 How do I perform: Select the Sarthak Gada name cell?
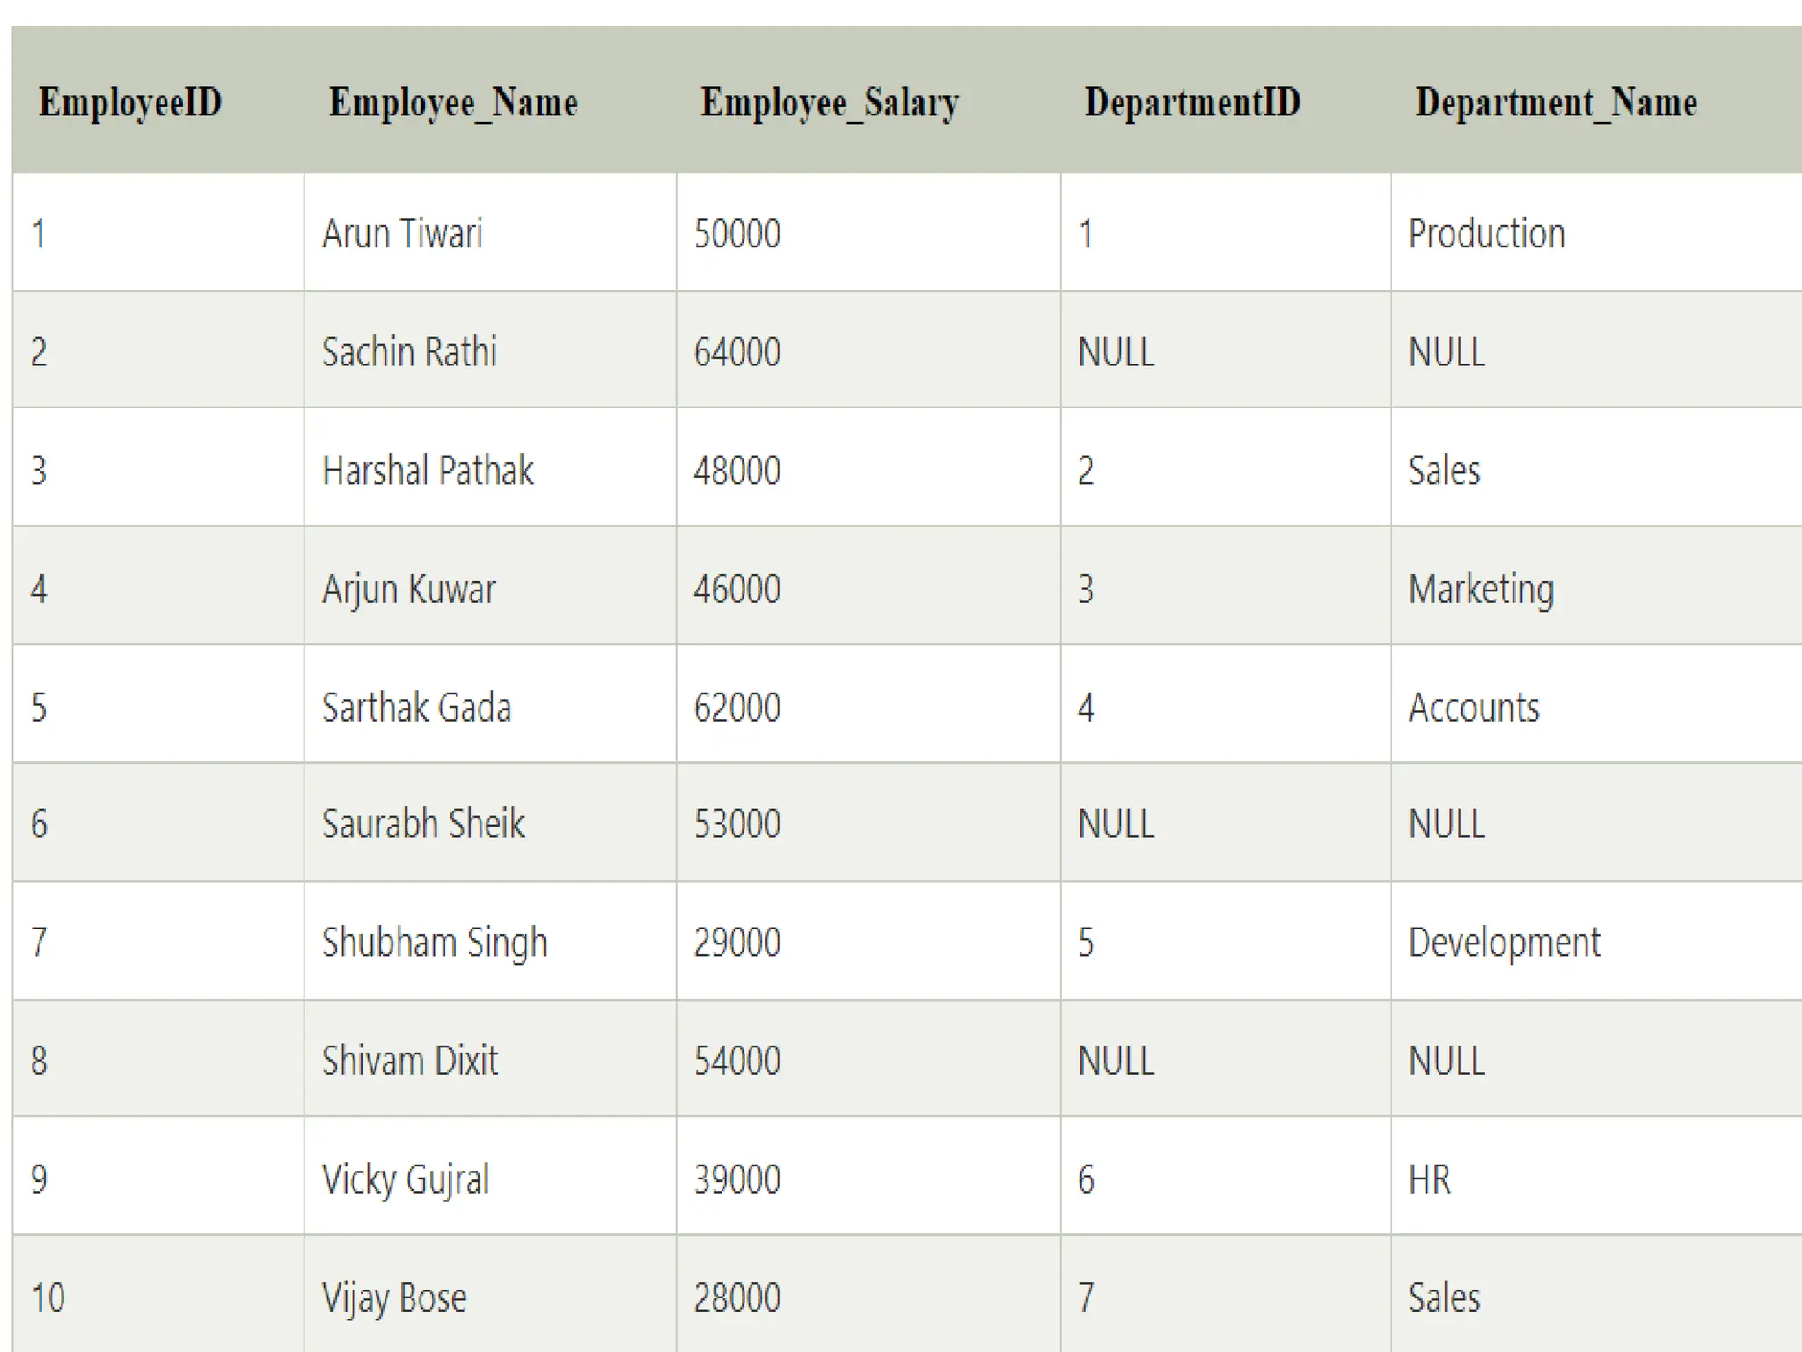point(416,707)
